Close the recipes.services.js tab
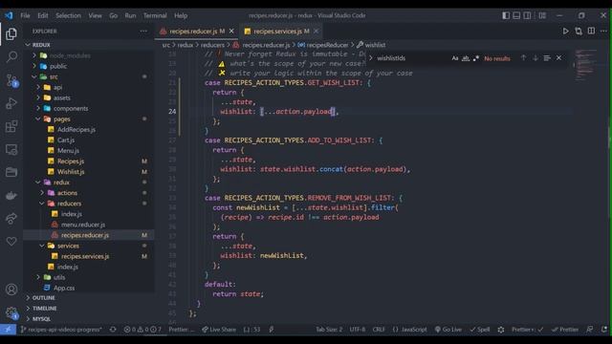 [x=316, y=32]
